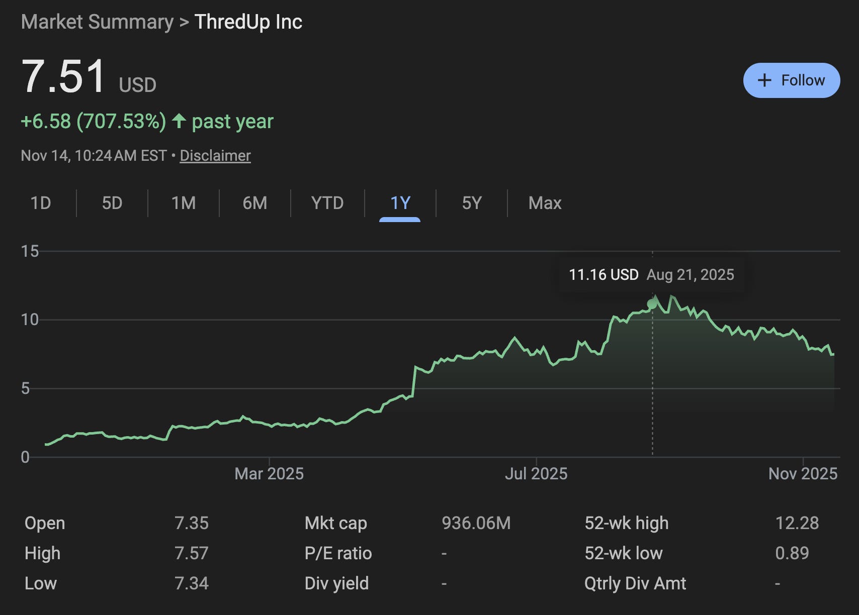Click the ThredUp Inc title
The image size is (859, 615).
248,22
